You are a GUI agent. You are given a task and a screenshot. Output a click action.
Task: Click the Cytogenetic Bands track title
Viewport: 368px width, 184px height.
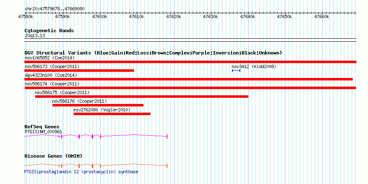pos(49,31)
